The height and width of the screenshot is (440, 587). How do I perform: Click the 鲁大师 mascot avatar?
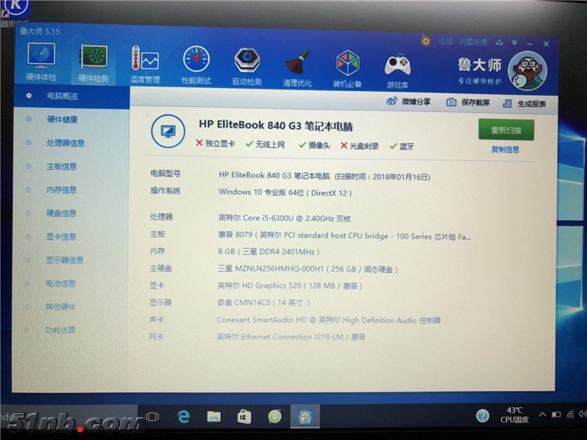pyautogui.click(x=528, y=70)
